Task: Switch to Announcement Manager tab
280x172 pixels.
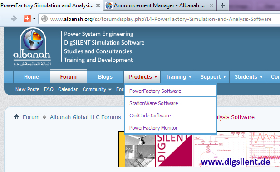Action: [159, 5]
